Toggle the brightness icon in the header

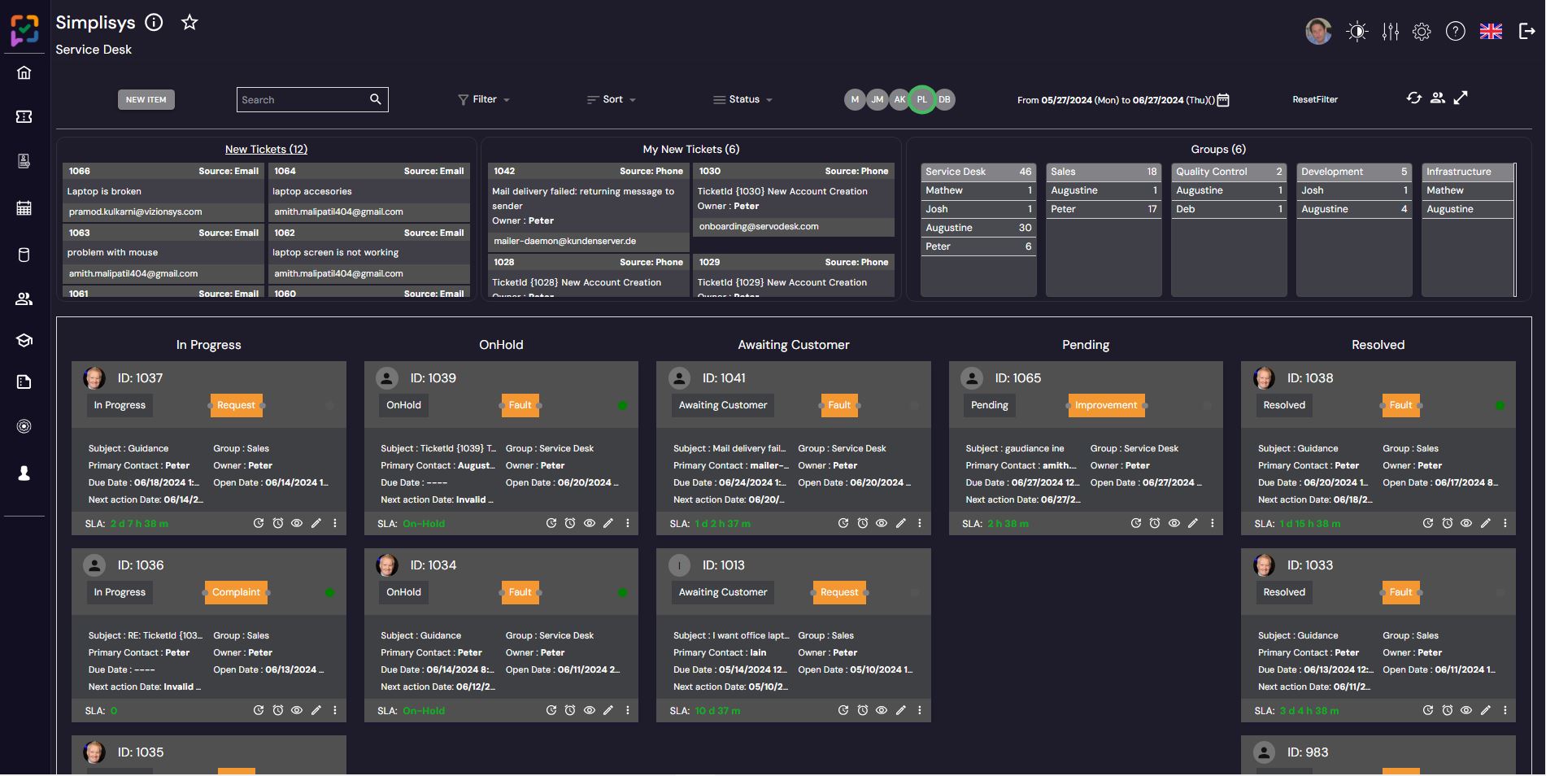coord(1357,31)
